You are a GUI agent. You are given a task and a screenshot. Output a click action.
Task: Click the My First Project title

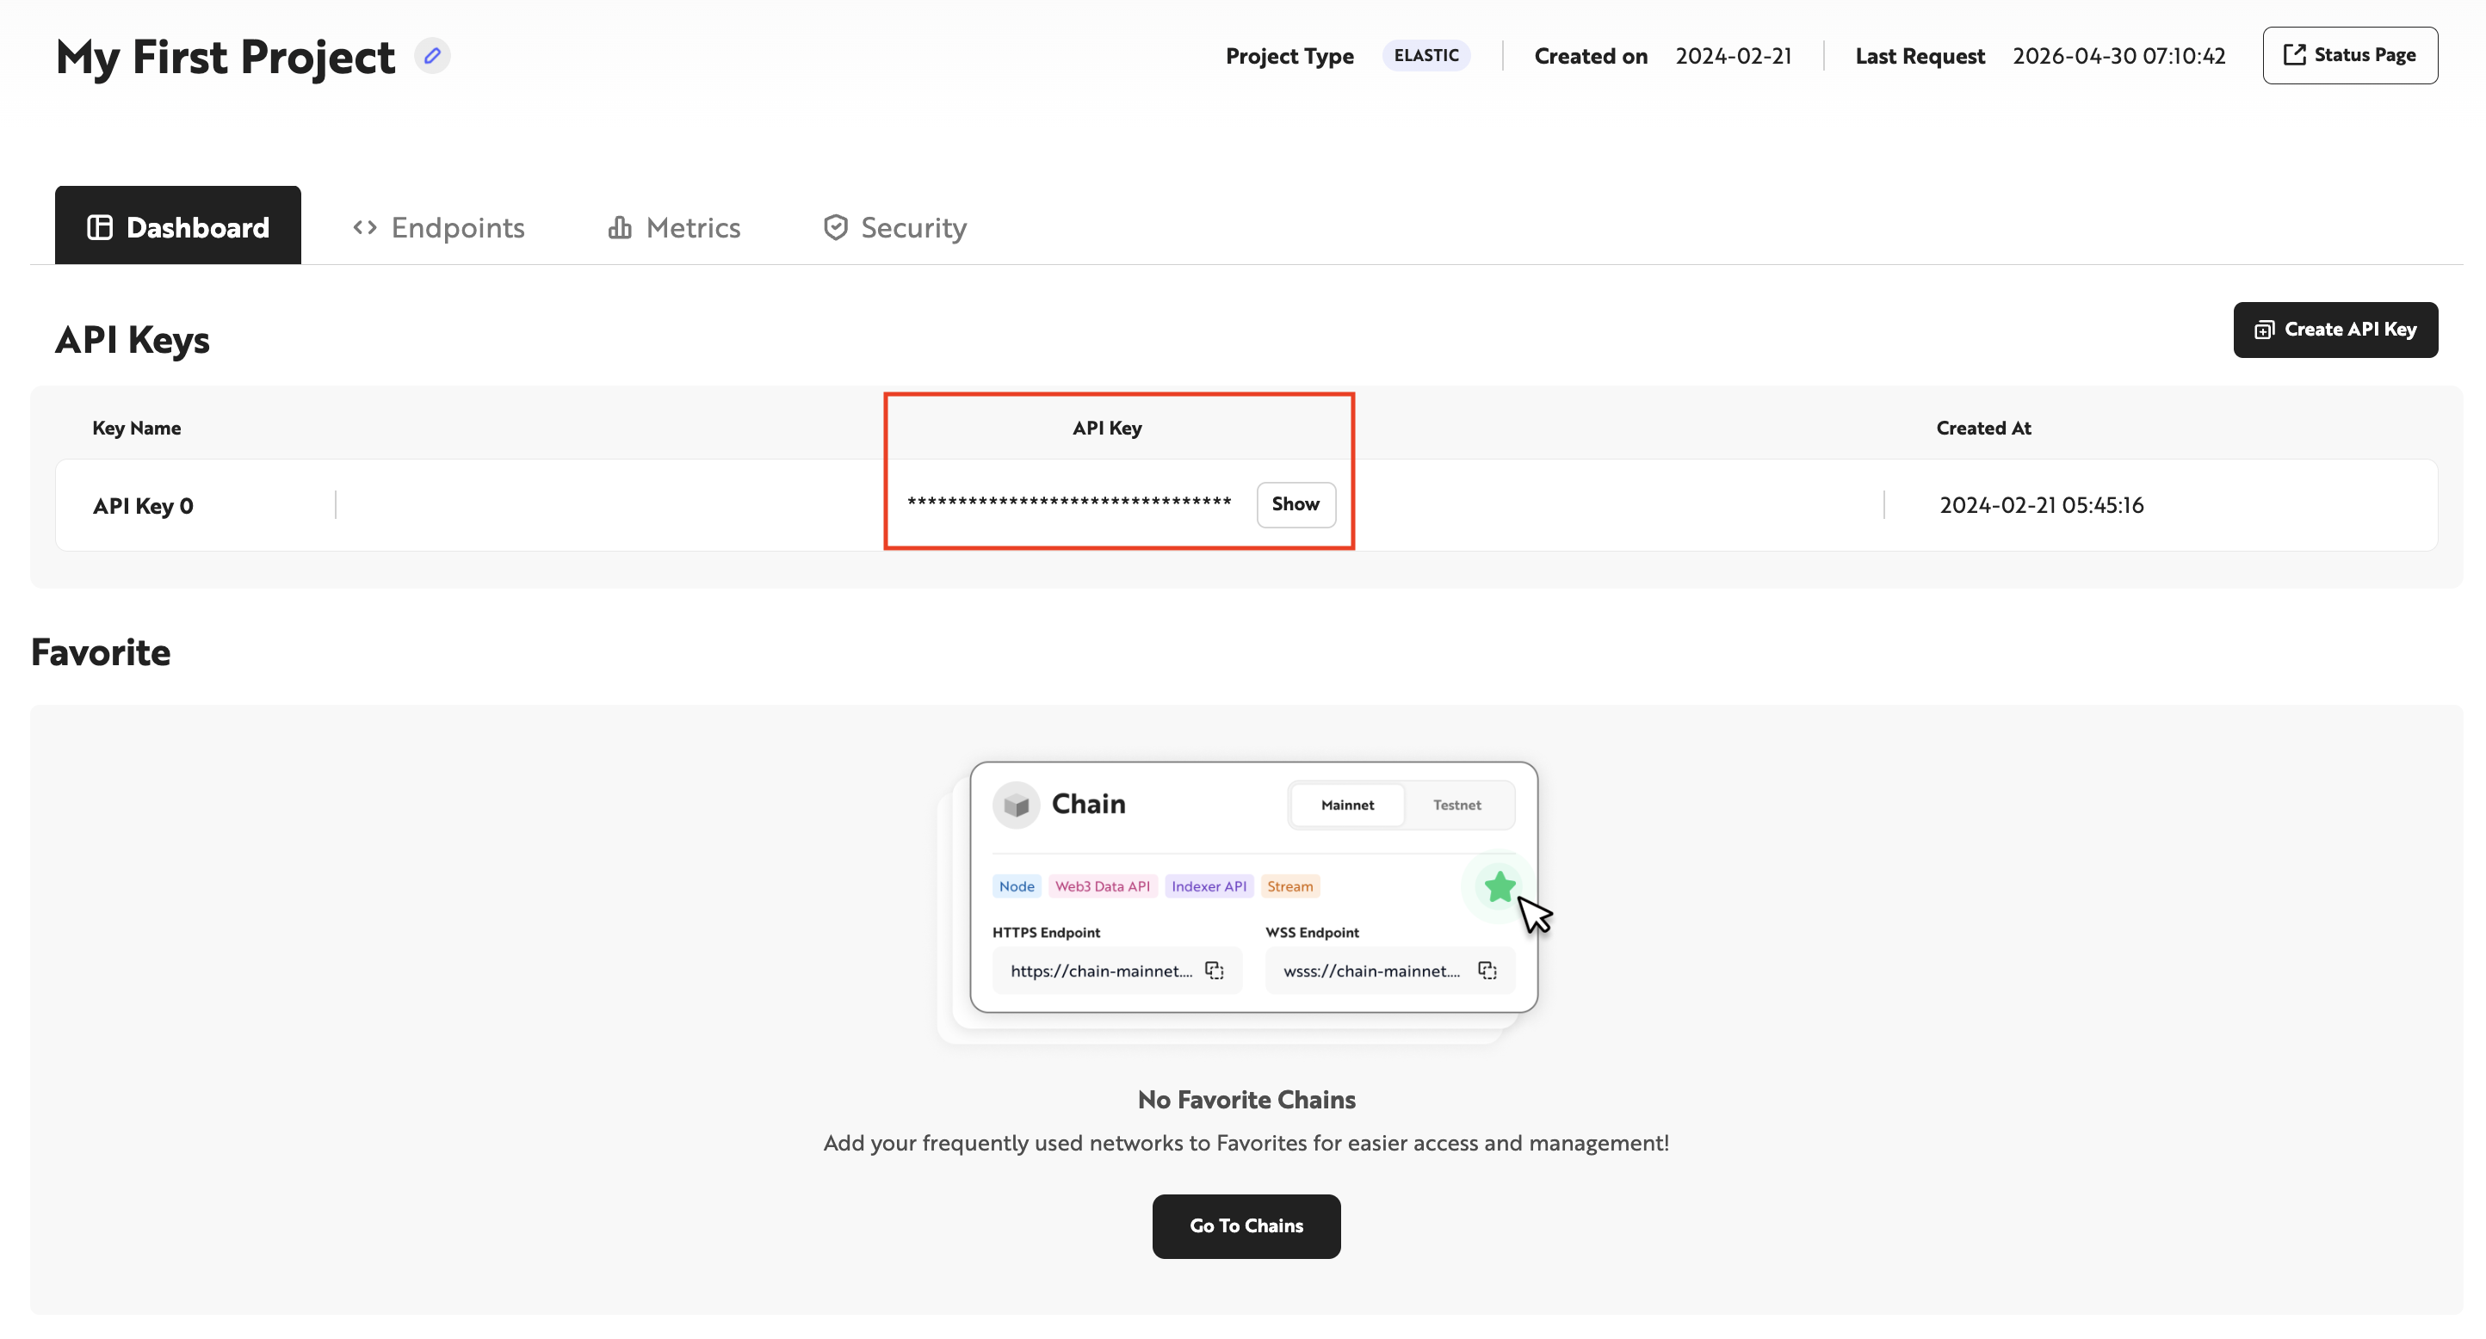point(225,56)
